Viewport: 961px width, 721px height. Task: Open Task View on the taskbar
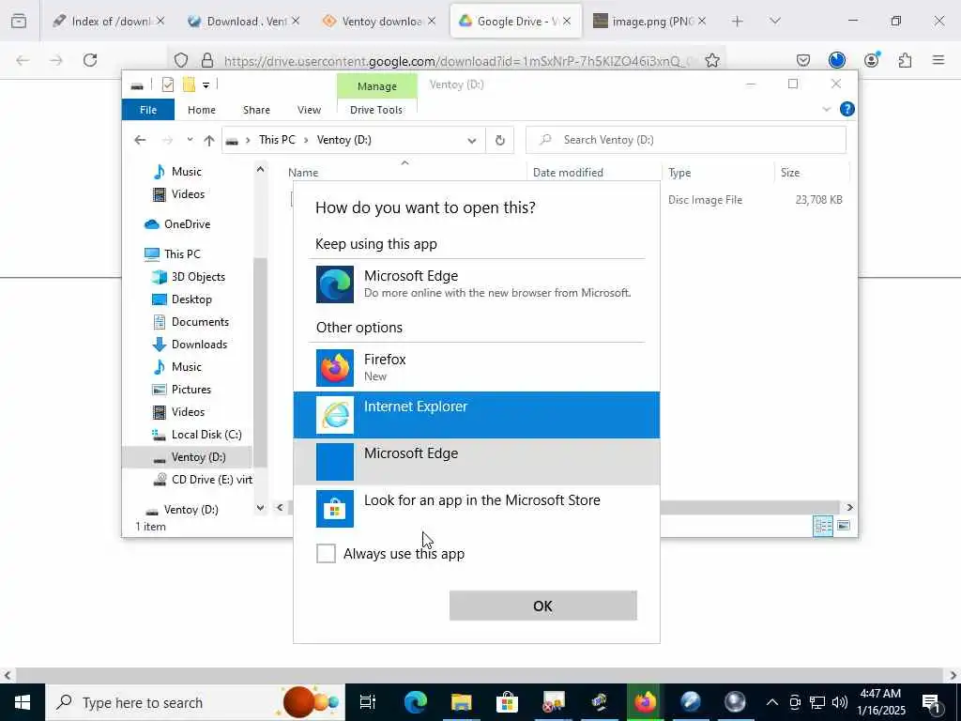[368, 702]
